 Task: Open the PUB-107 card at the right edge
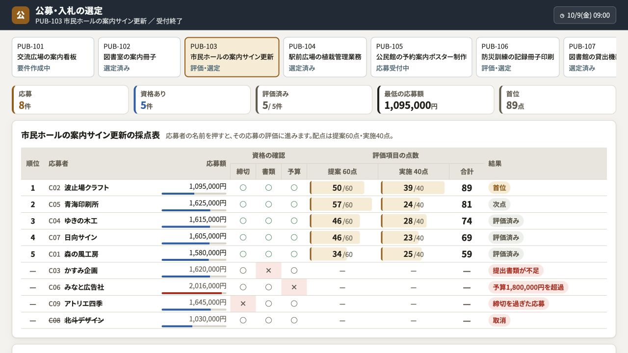tap(590, 57)
